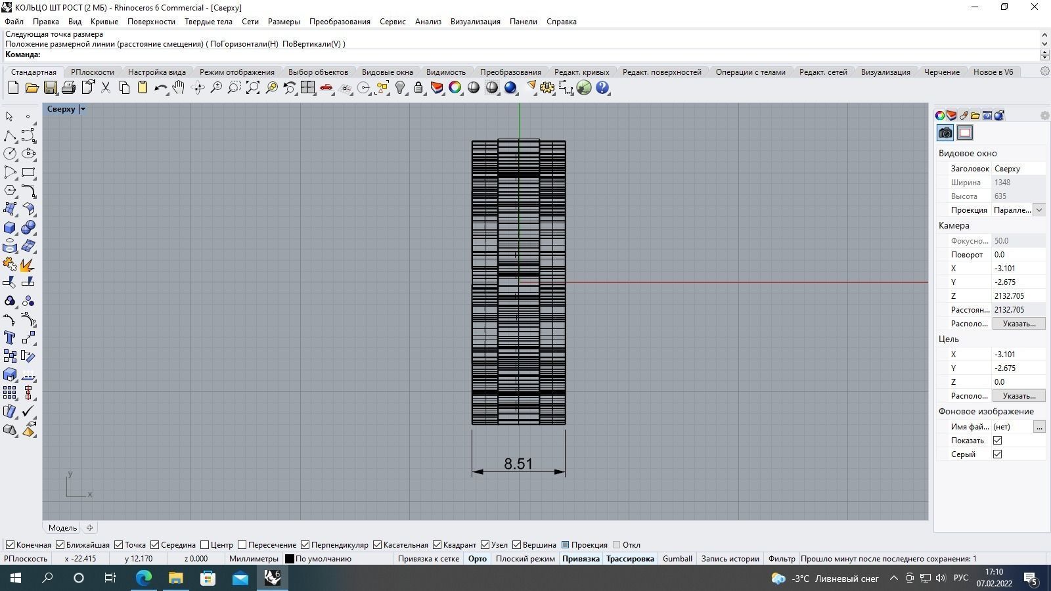1051x591 pixels.
Task: Open the material color wheel panel tab
Action: click(940, 116)
